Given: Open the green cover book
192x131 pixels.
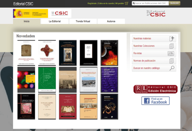Looking at the screenshot, I should pyautogui.click(x=47, y=80).
